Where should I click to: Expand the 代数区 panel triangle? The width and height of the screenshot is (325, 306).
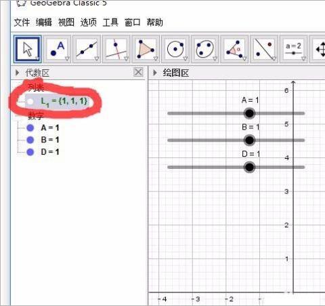point(17,73)
